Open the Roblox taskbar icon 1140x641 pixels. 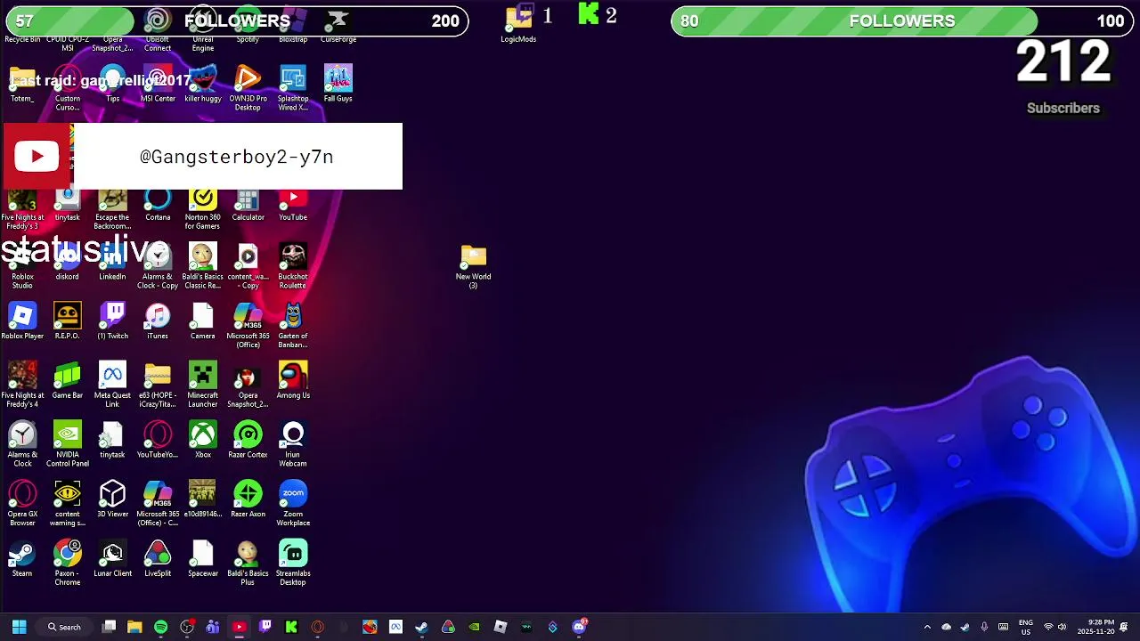(501, 627)
